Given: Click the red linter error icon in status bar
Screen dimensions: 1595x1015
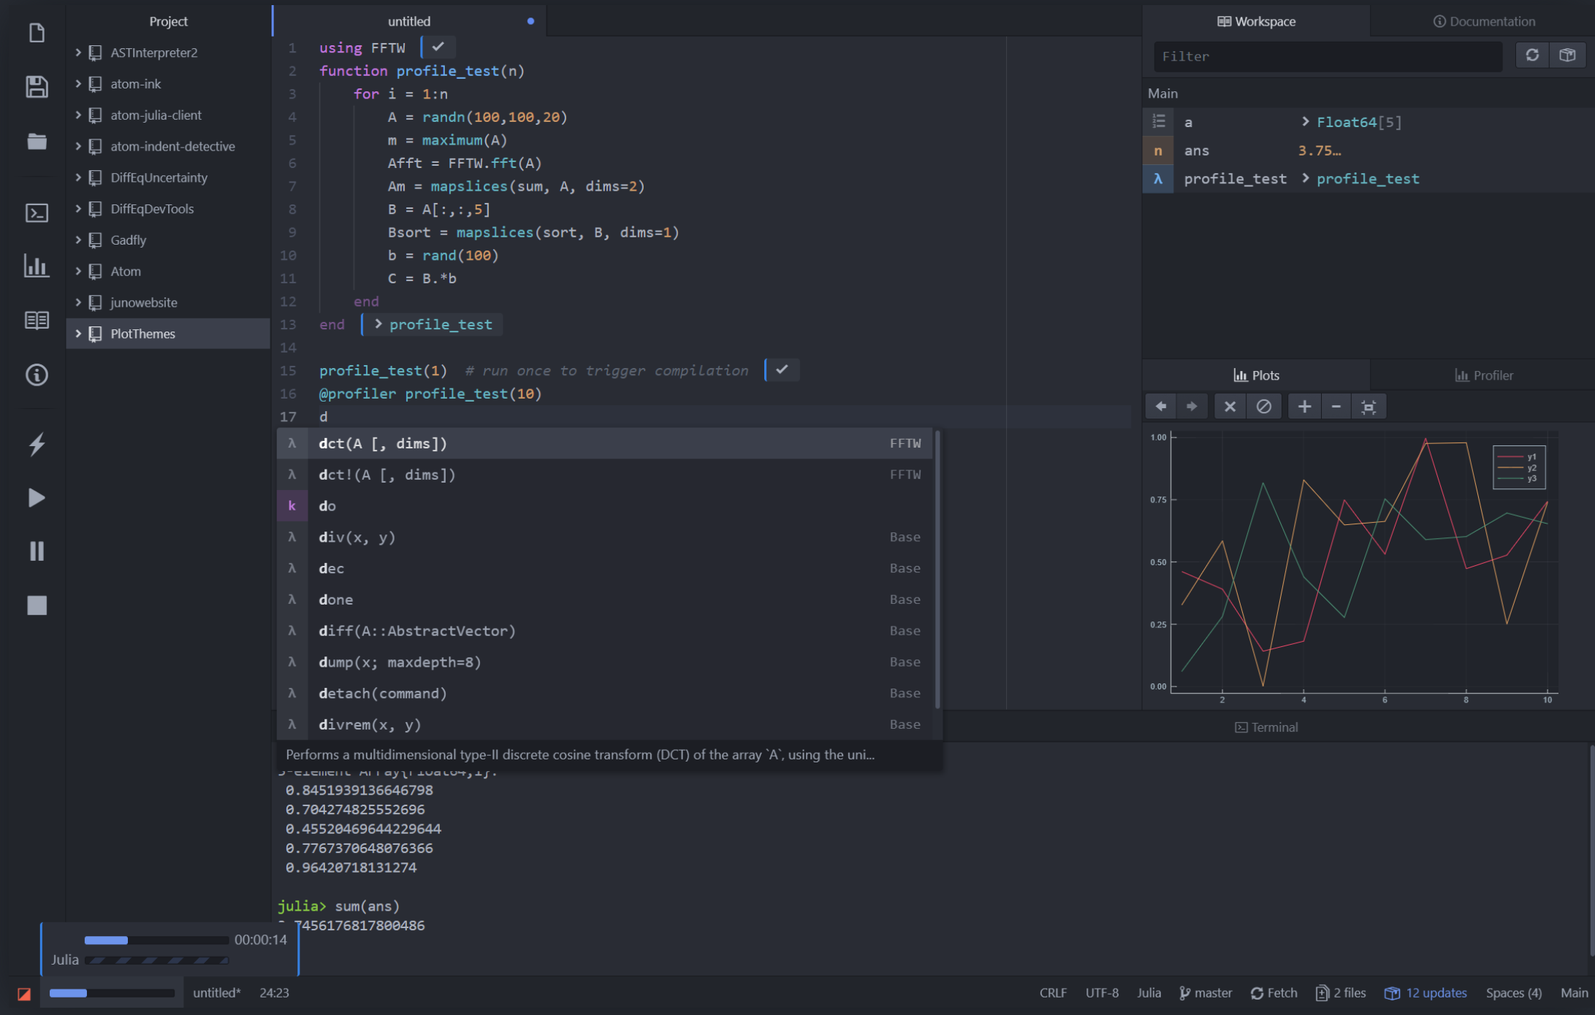Looking at the screenshot, I should [24, 994].
